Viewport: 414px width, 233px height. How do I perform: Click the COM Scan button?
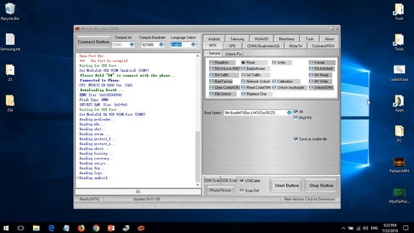click(x=212, y=181)
